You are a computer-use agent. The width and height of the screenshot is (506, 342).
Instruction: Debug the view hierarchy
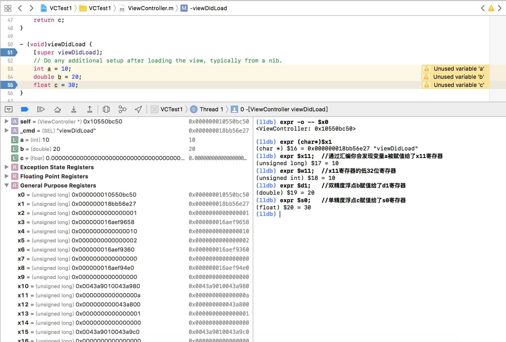tap(106, 109)
